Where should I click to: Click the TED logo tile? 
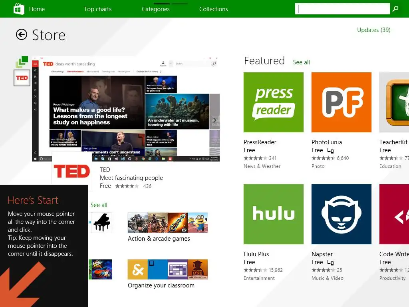point(72,171)
